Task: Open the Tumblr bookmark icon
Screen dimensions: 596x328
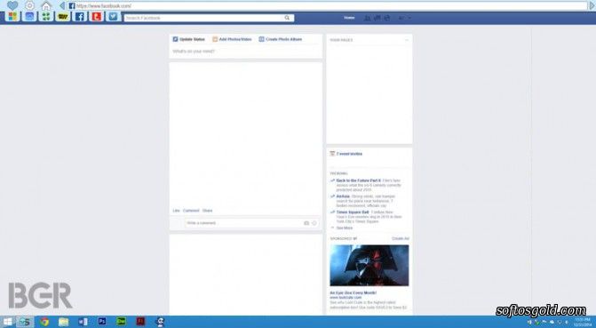Action: [97, 16]
